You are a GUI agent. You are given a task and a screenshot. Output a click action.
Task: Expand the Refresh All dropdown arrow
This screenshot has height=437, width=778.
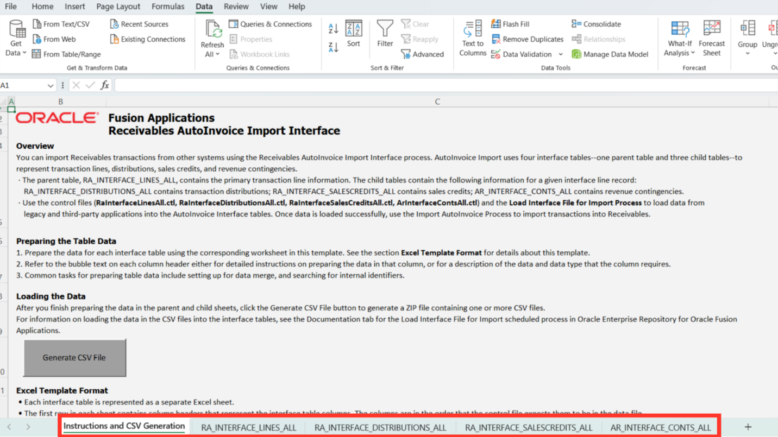point(218,54)
